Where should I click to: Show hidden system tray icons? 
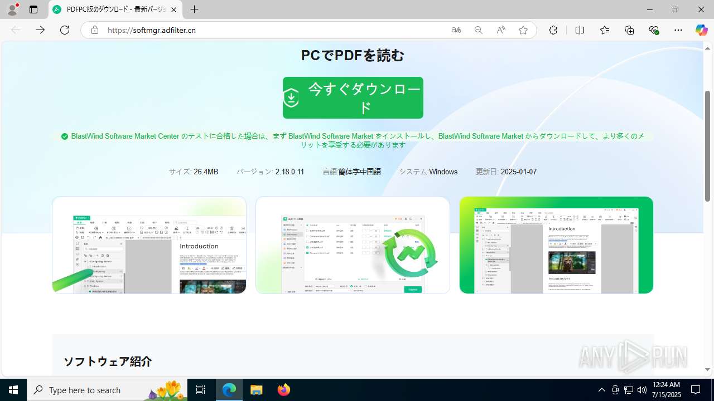point(601,390)
